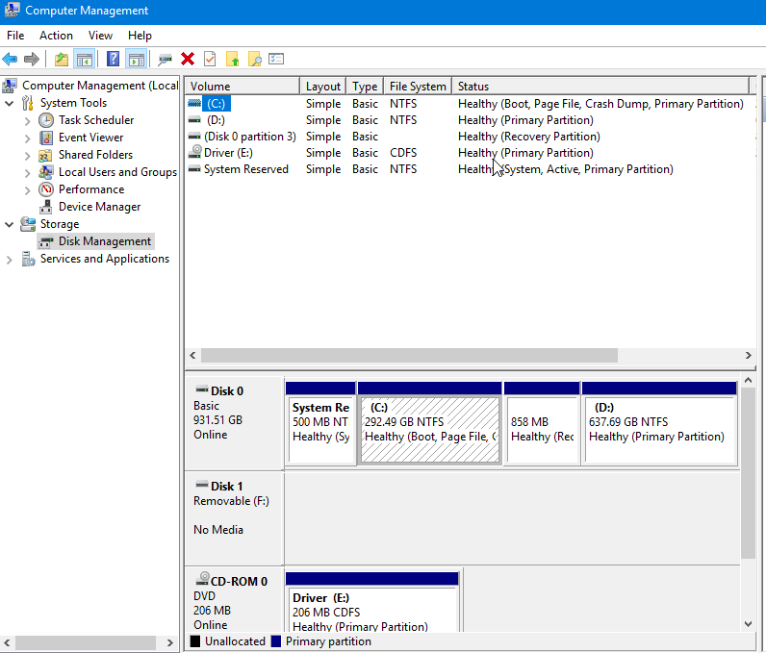Collapse the System Tools node
Viewport: 766px width, 653px height.
(x=10, y=103)
